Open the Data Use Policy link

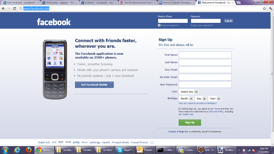pos(216,111)
